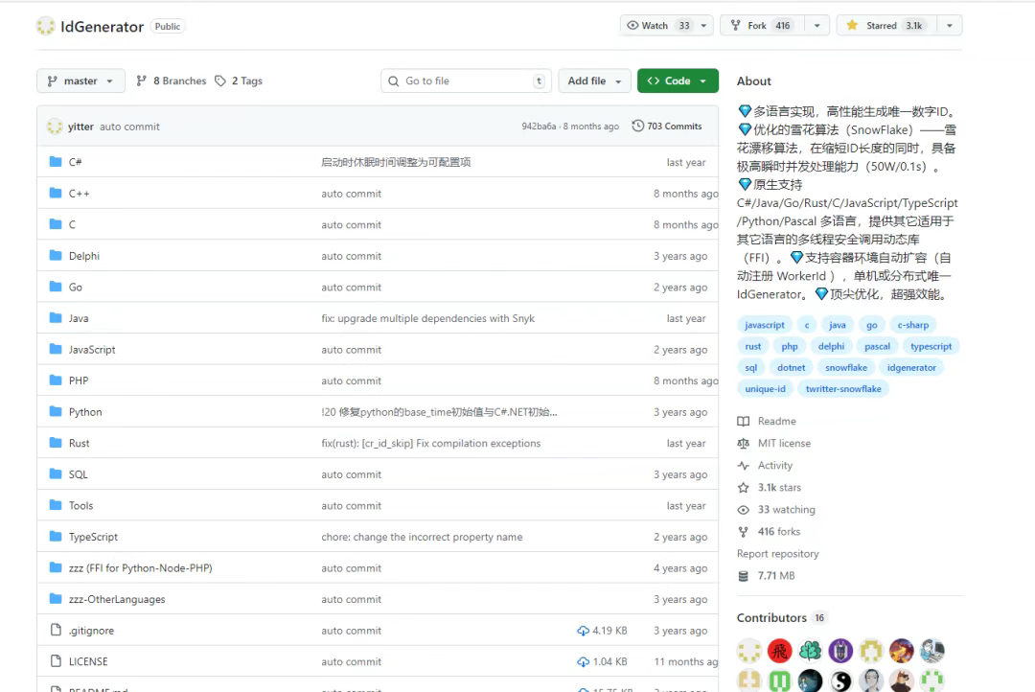Open the Readme book icon in About
The width and height of the screenshot is (1035, 692).
(x=744, y=422)
